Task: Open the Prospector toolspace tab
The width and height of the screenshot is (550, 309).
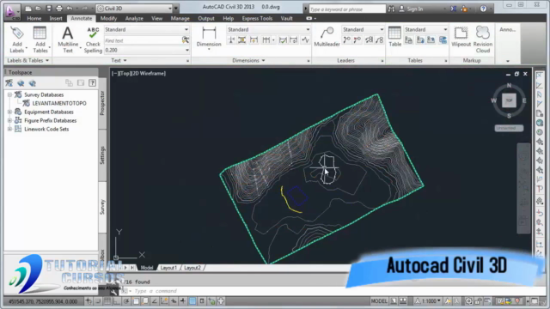Action: [x=102, y=103]
